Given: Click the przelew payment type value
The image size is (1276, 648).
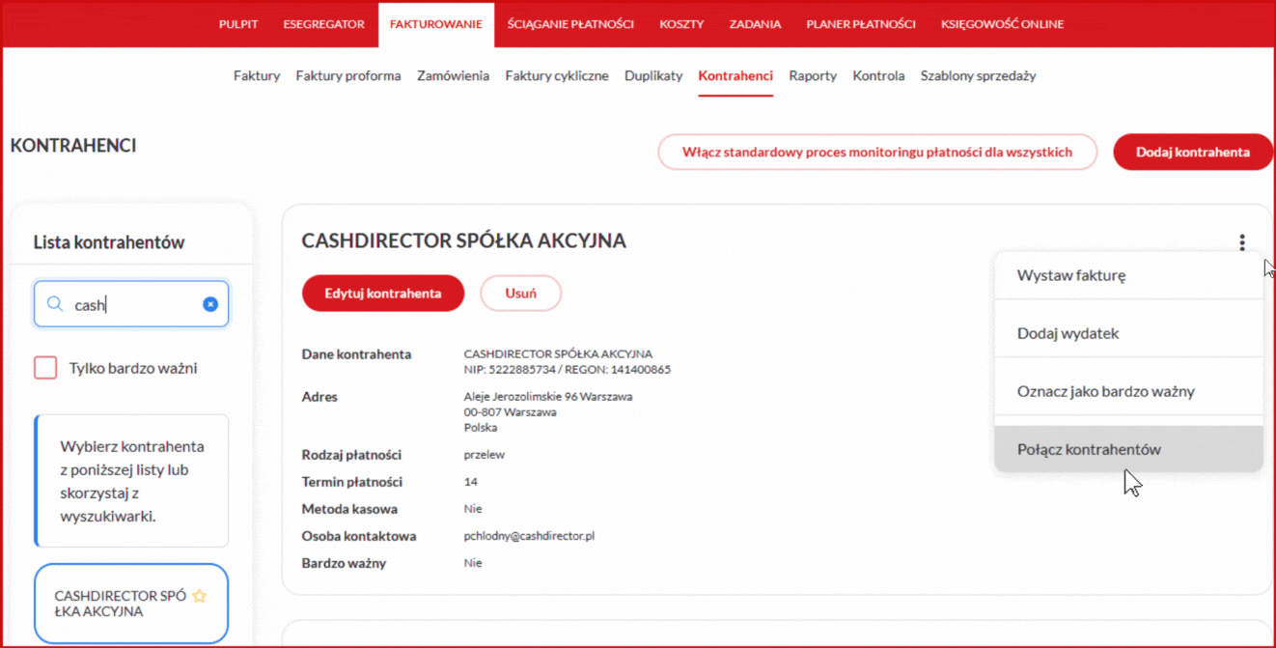Looking at the screenshot, I should (x=485, y=454).
